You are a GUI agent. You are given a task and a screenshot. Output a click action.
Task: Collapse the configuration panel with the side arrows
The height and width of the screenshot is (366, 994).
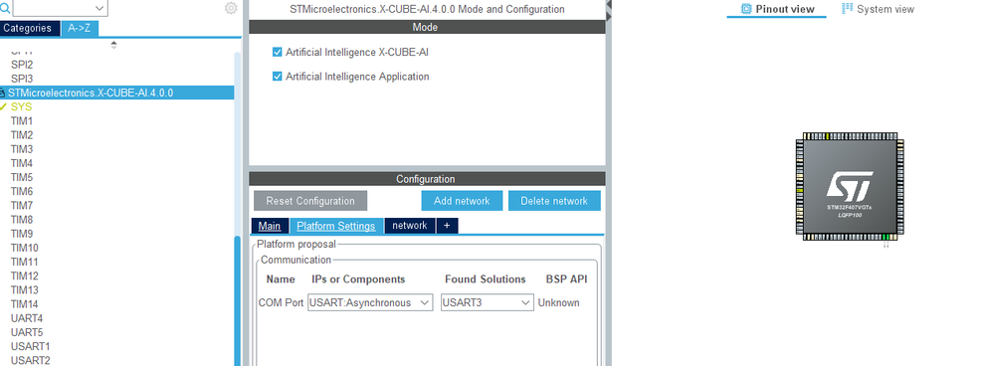click(609, 11)
